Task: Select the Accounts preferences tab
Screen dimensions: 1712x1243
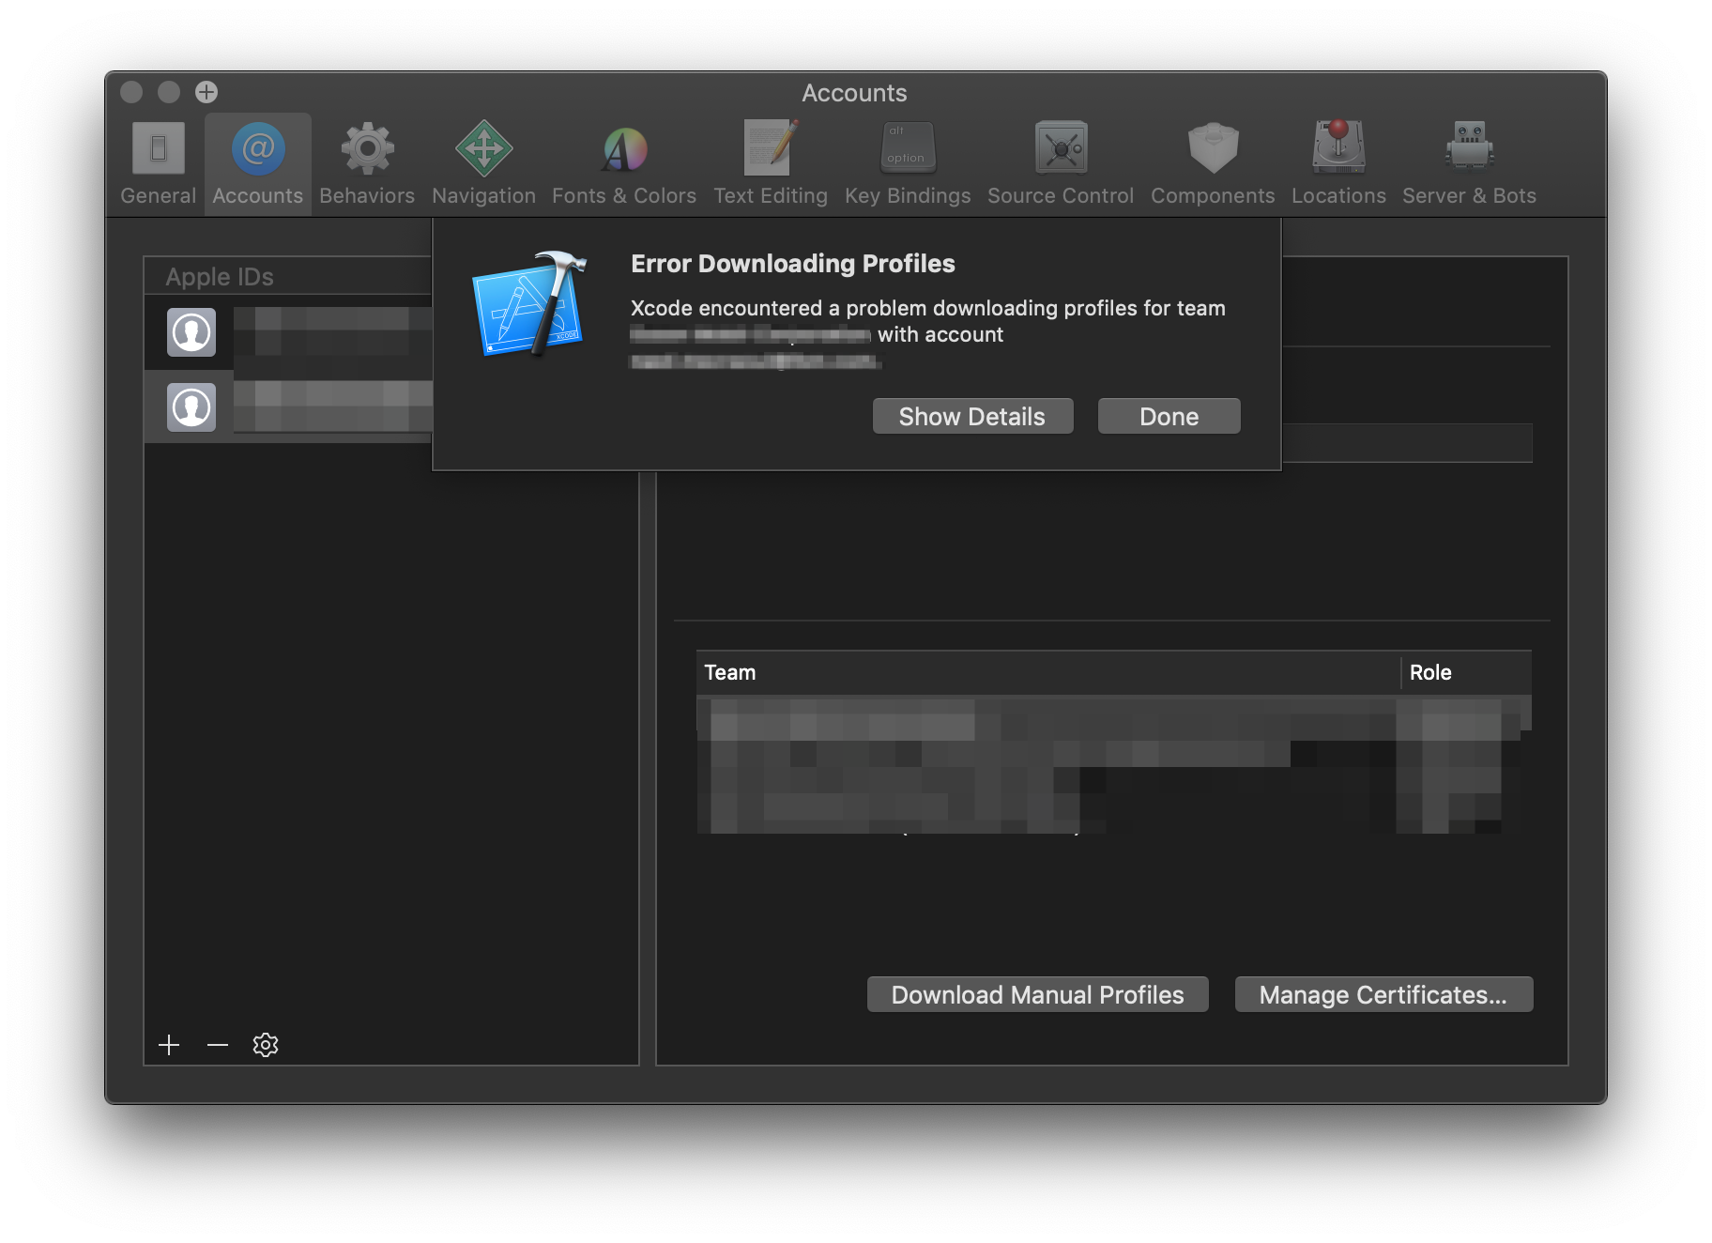Action: click(258, 163)
